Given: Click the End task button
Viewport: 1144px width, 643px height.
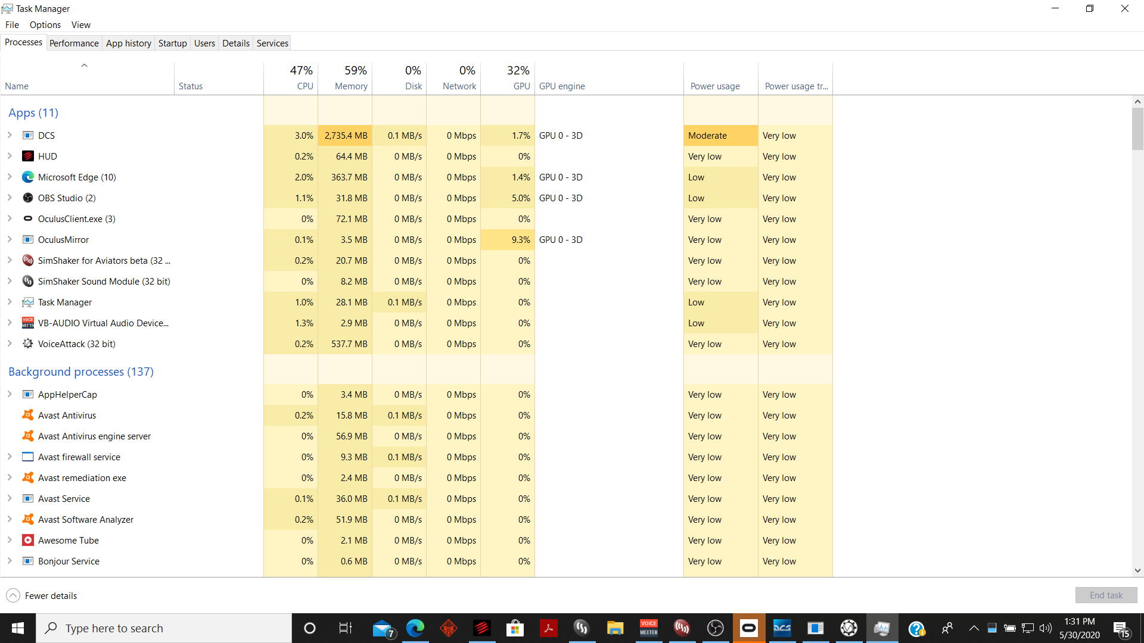Looking at the screenshot, I should click(1106, 595).
